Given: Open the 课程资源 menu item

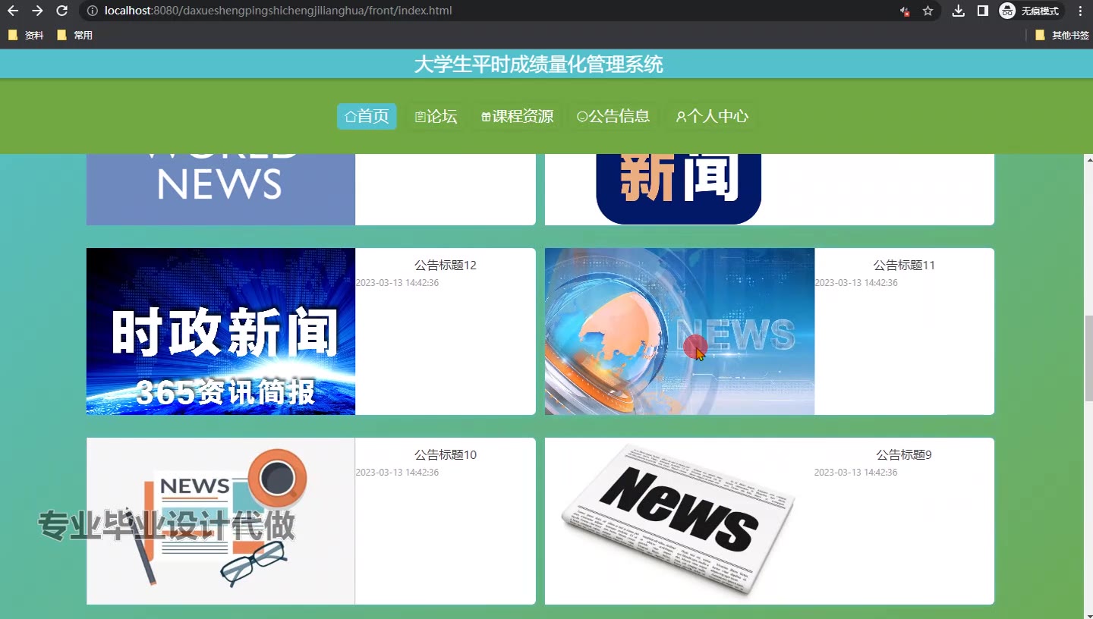Looking at the screenshot, I should point(517,116).
